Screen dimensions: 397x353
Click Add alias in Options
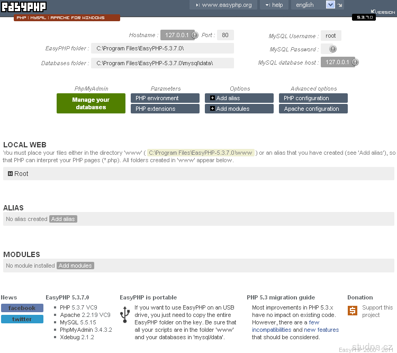tap(239, 98)
